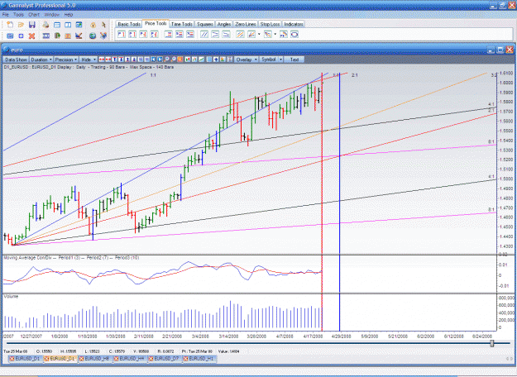517x377 pixels.
Task: Click the line chart icon on chart toolbar
Action: click(201, 60)
